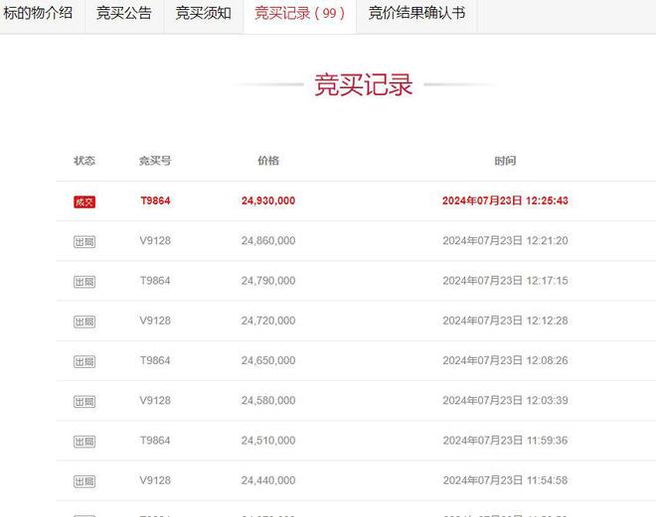Click the price 24,860,000
This screenshot has height=517, width=656.
[268, 240]
